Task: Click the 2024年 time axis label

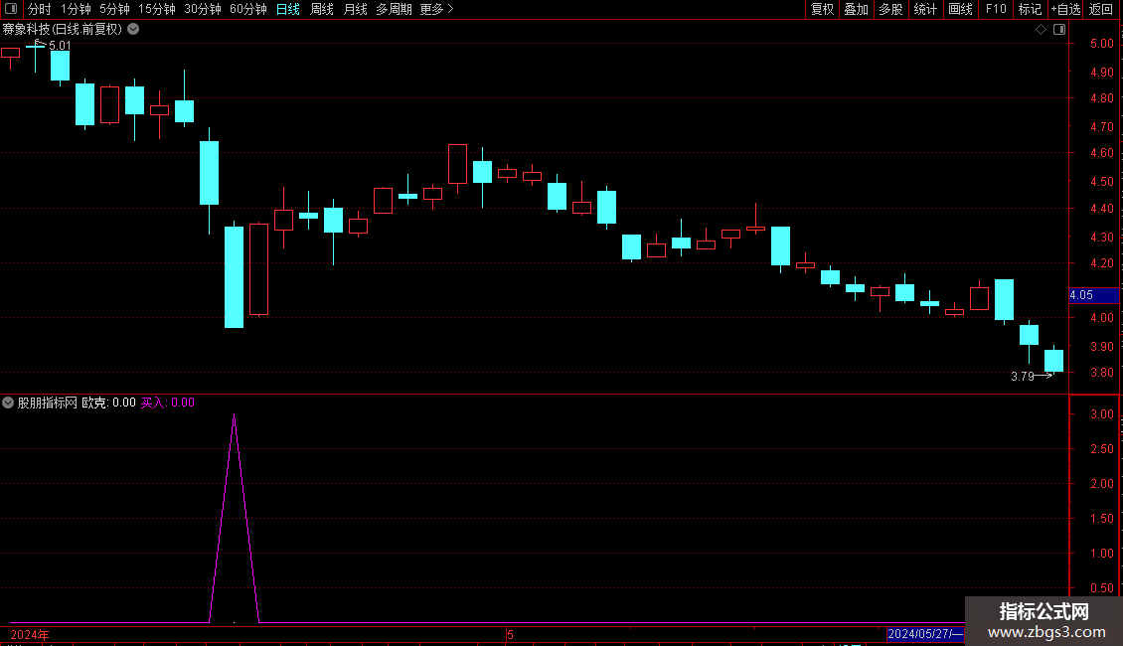Action: pos(30,634)
